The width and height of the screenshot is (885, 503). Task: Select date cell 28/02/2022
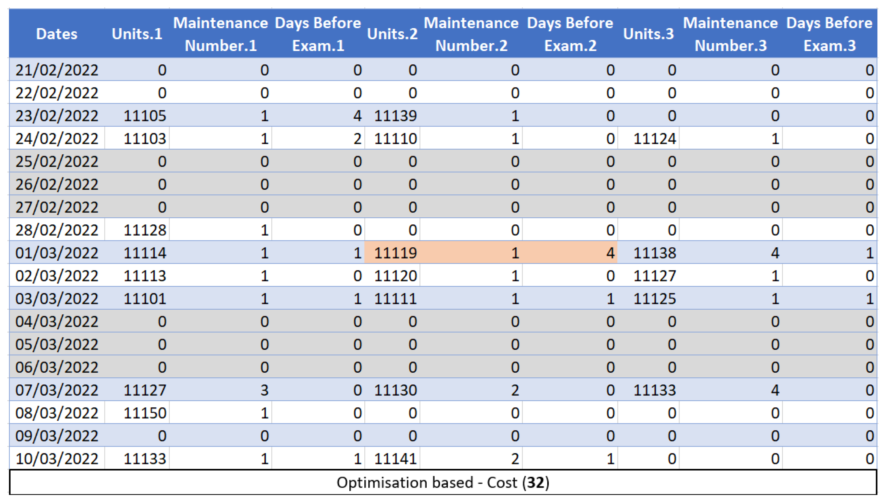pyautogui.click(x=57, y=230)
